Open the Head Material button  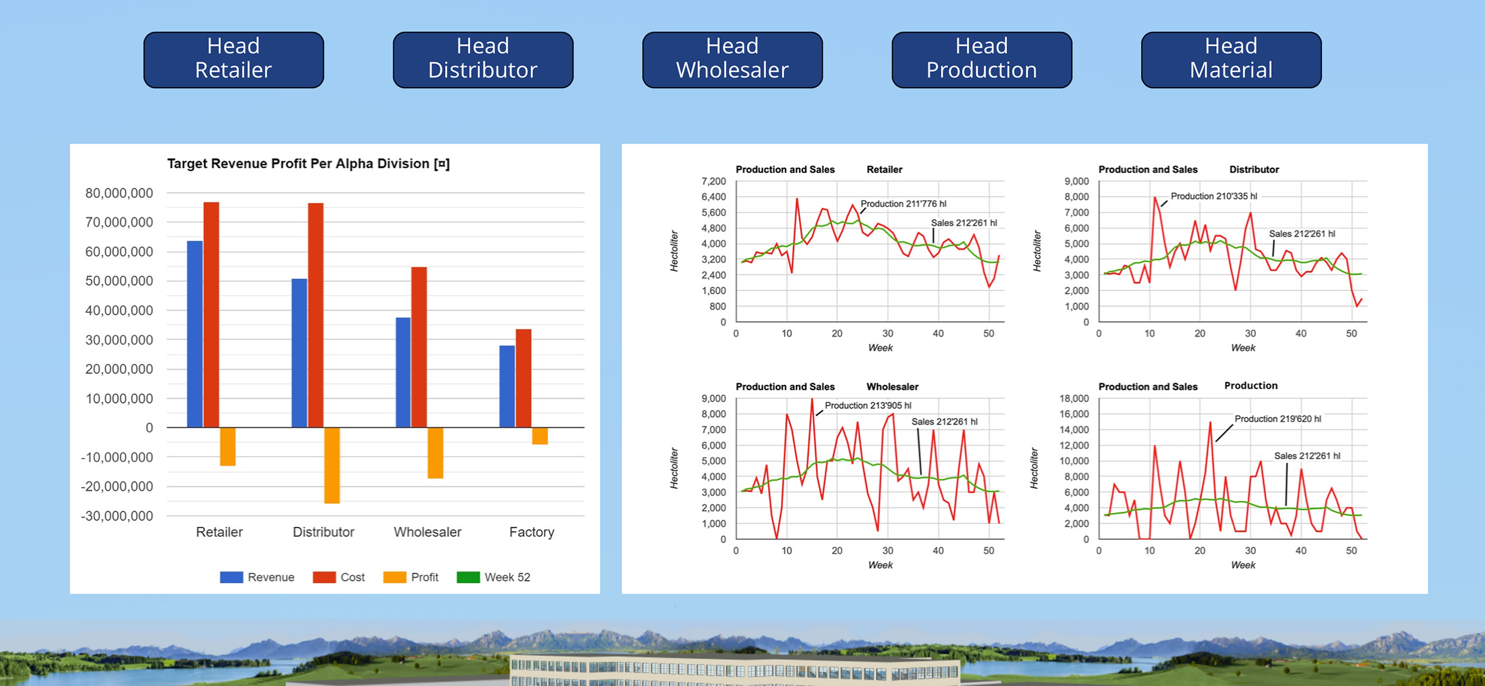point(1231,59)
